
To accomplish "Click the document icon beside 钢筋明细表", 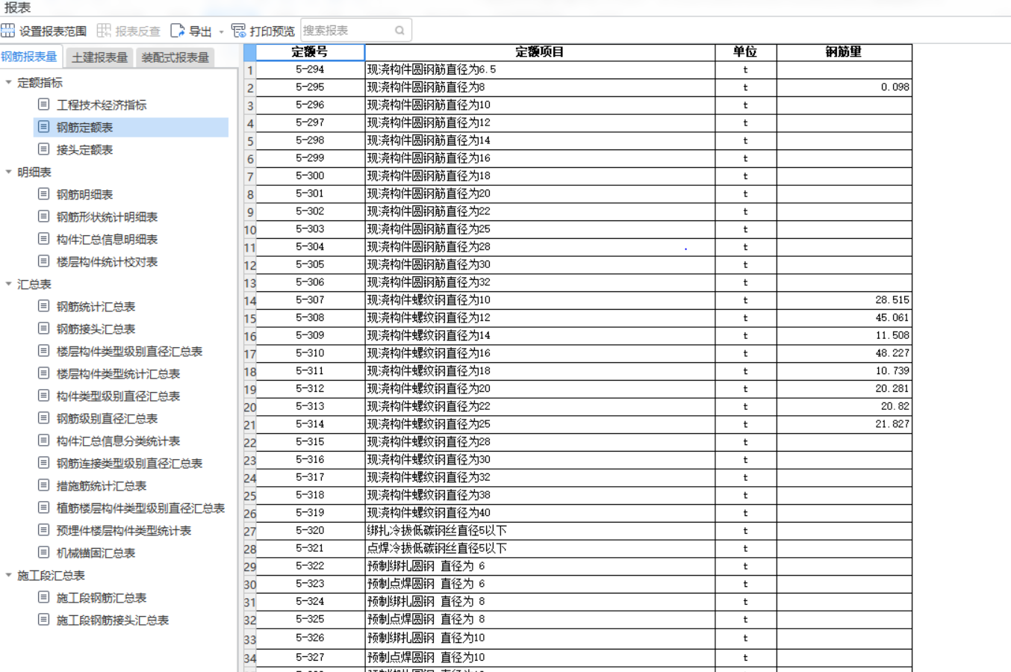I will click(44, 194).
